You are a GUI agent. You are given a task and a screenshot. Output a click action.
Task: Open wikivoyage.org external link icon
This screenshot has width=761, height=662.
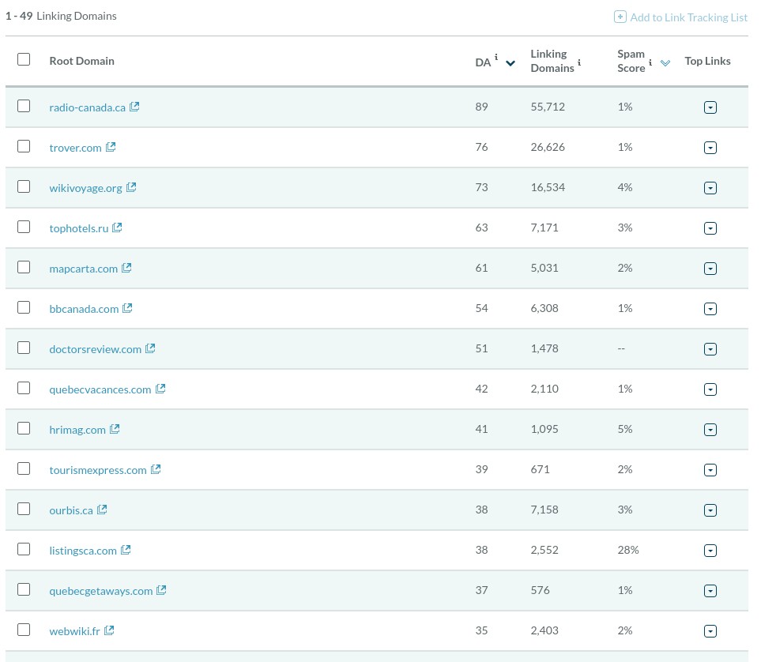pyautogui.click(x=131, y=187)
